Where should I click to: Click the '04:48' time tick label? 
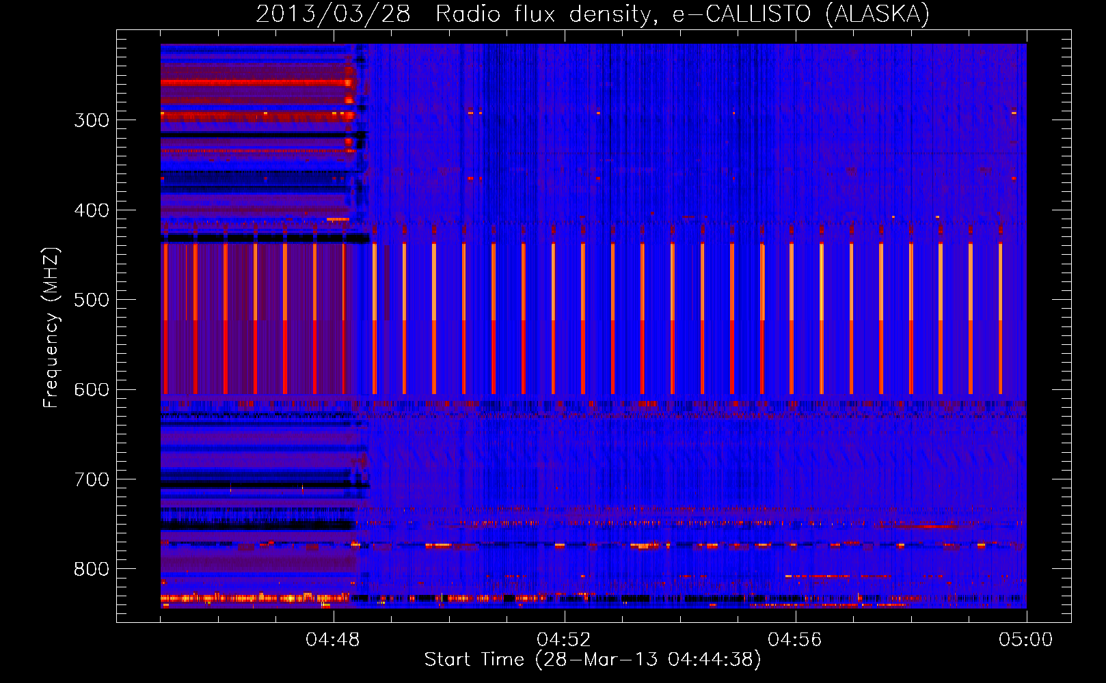(333, 640)
